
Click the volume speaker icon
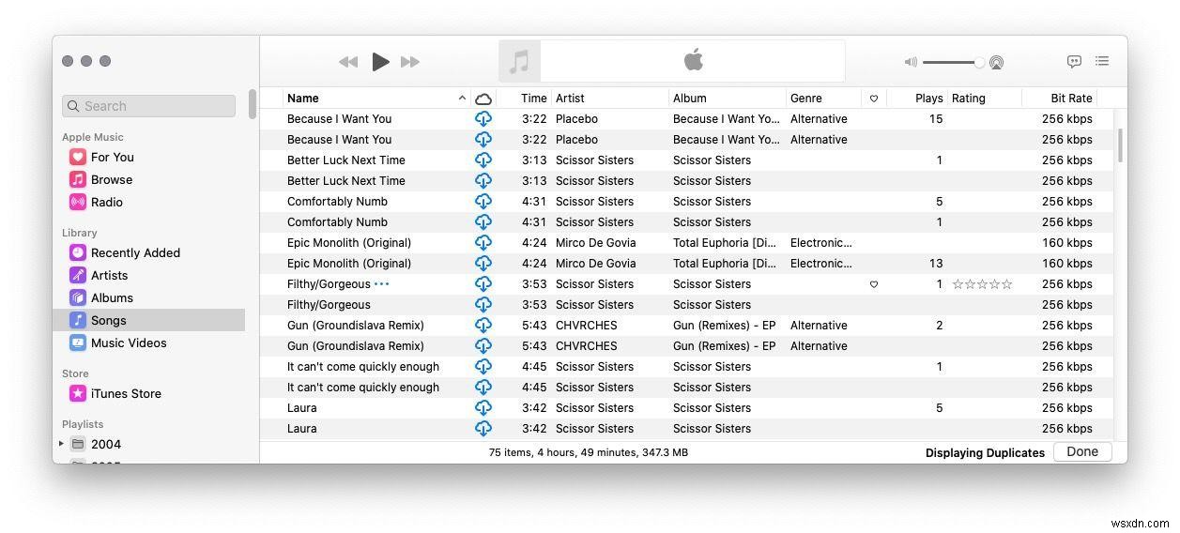point(911,62)
